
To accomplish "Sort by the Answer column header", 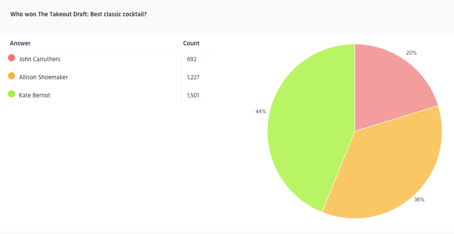I will click(x=20, y=43).
